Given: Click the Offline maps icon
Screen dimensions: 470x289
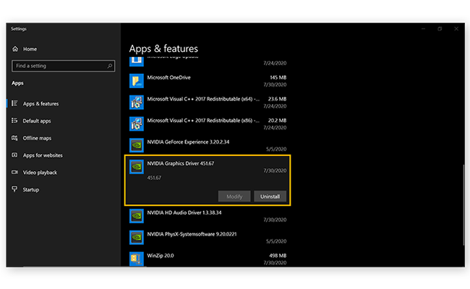Looking at the screenshot, I should coord(14,138).
